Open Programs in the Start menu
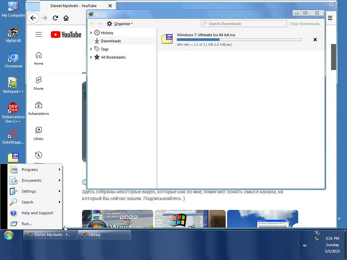The image size is (347, 260). coord(35,170)
